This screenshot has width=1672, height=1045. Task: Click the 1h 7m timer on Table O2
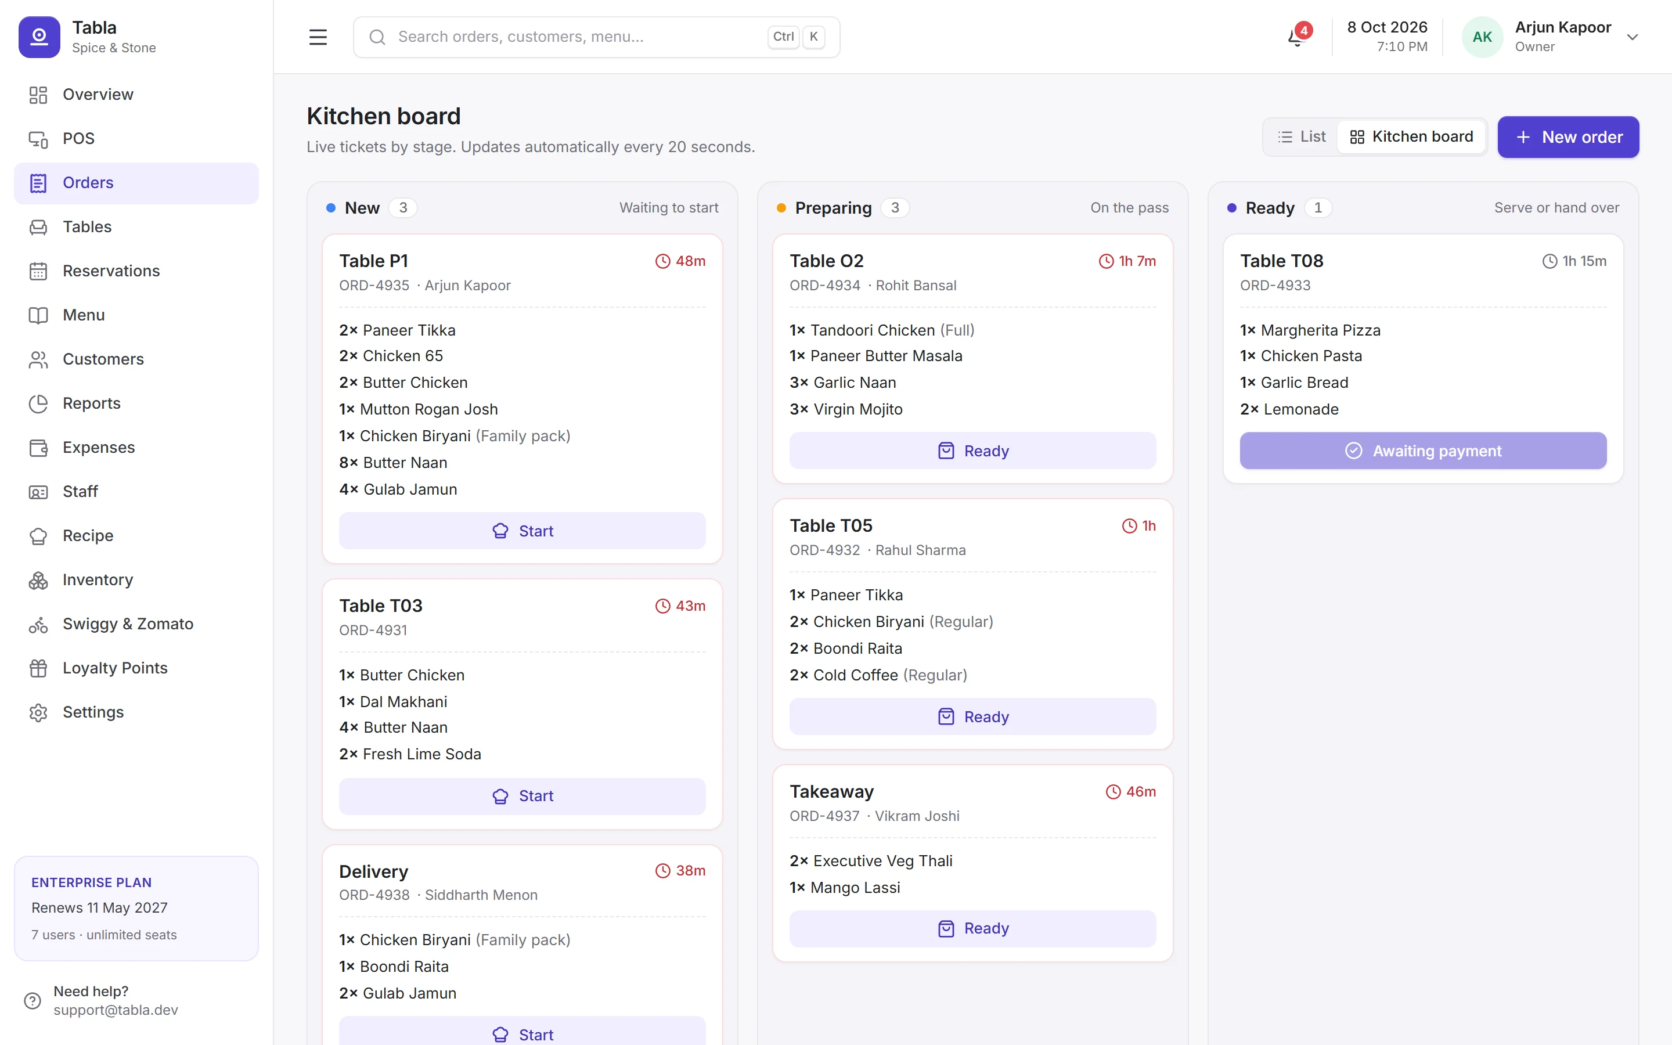1127,261
